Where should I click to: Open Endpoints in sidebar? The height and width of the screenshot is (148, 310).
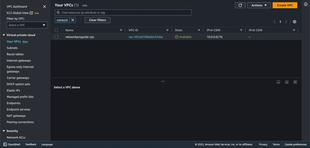coord(13,103)
